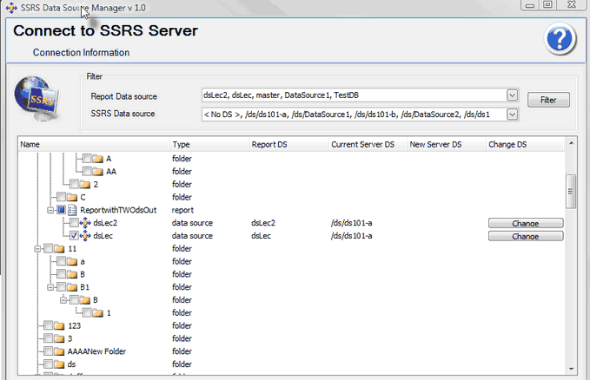Click /ds/ds101-a cell in dsLec2 row
This screenshot has width=590, height=380.
[351, 223]
